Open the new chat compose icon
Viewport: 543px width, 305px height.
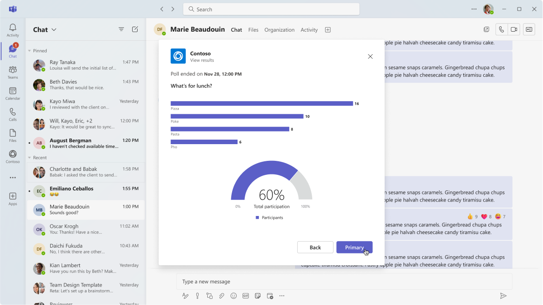135,29
